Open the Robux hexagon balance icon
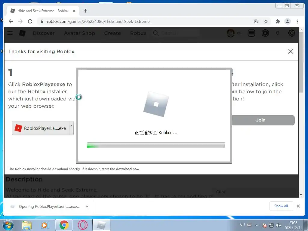The image size is (308, 231). click(265, 33)
